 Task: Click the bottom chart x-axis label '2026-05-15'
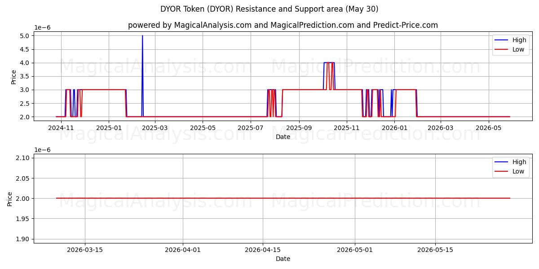point(435,250)
